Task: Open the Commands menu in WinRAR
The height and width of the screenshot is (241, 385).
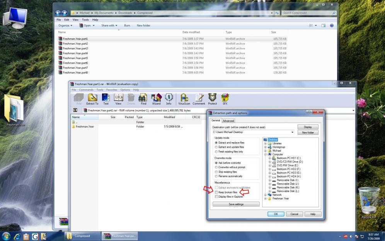Action: point(86,90)
